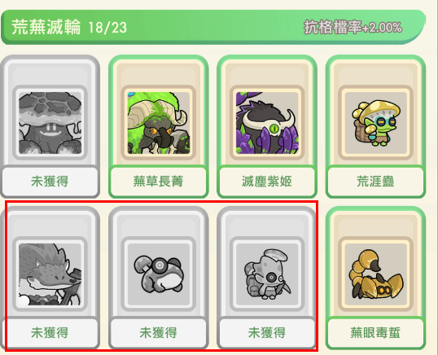Click the 荒蕪滅輪 header title
This screenshot has height=355, width=438.
tap(46, 27)
